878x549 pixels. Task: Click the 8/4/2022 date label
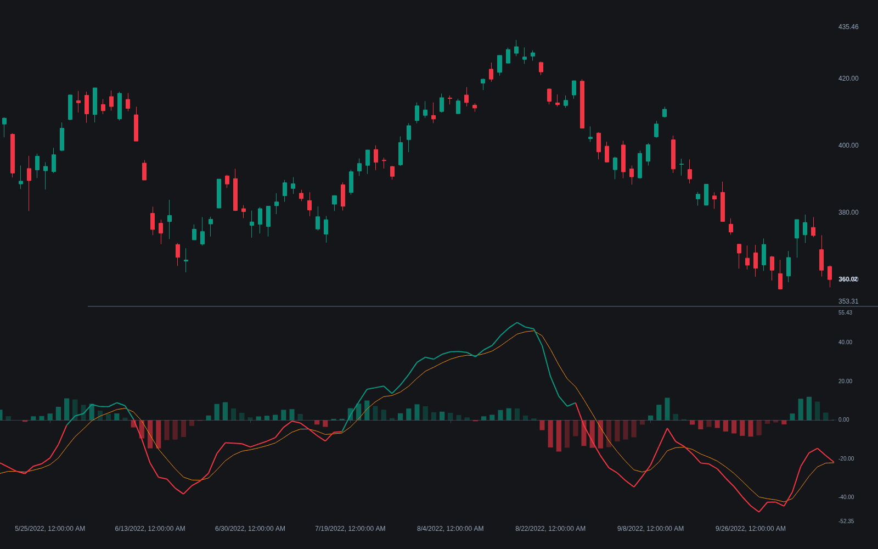450,529
